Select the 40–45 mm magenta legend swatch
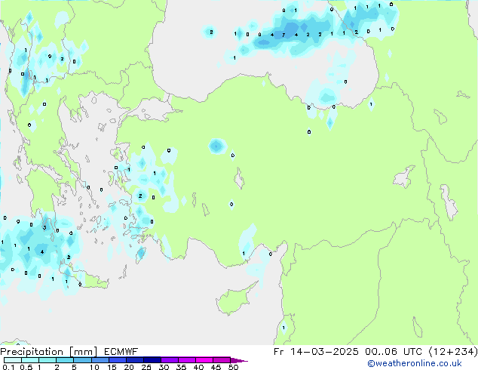 [x=204, y=360]
